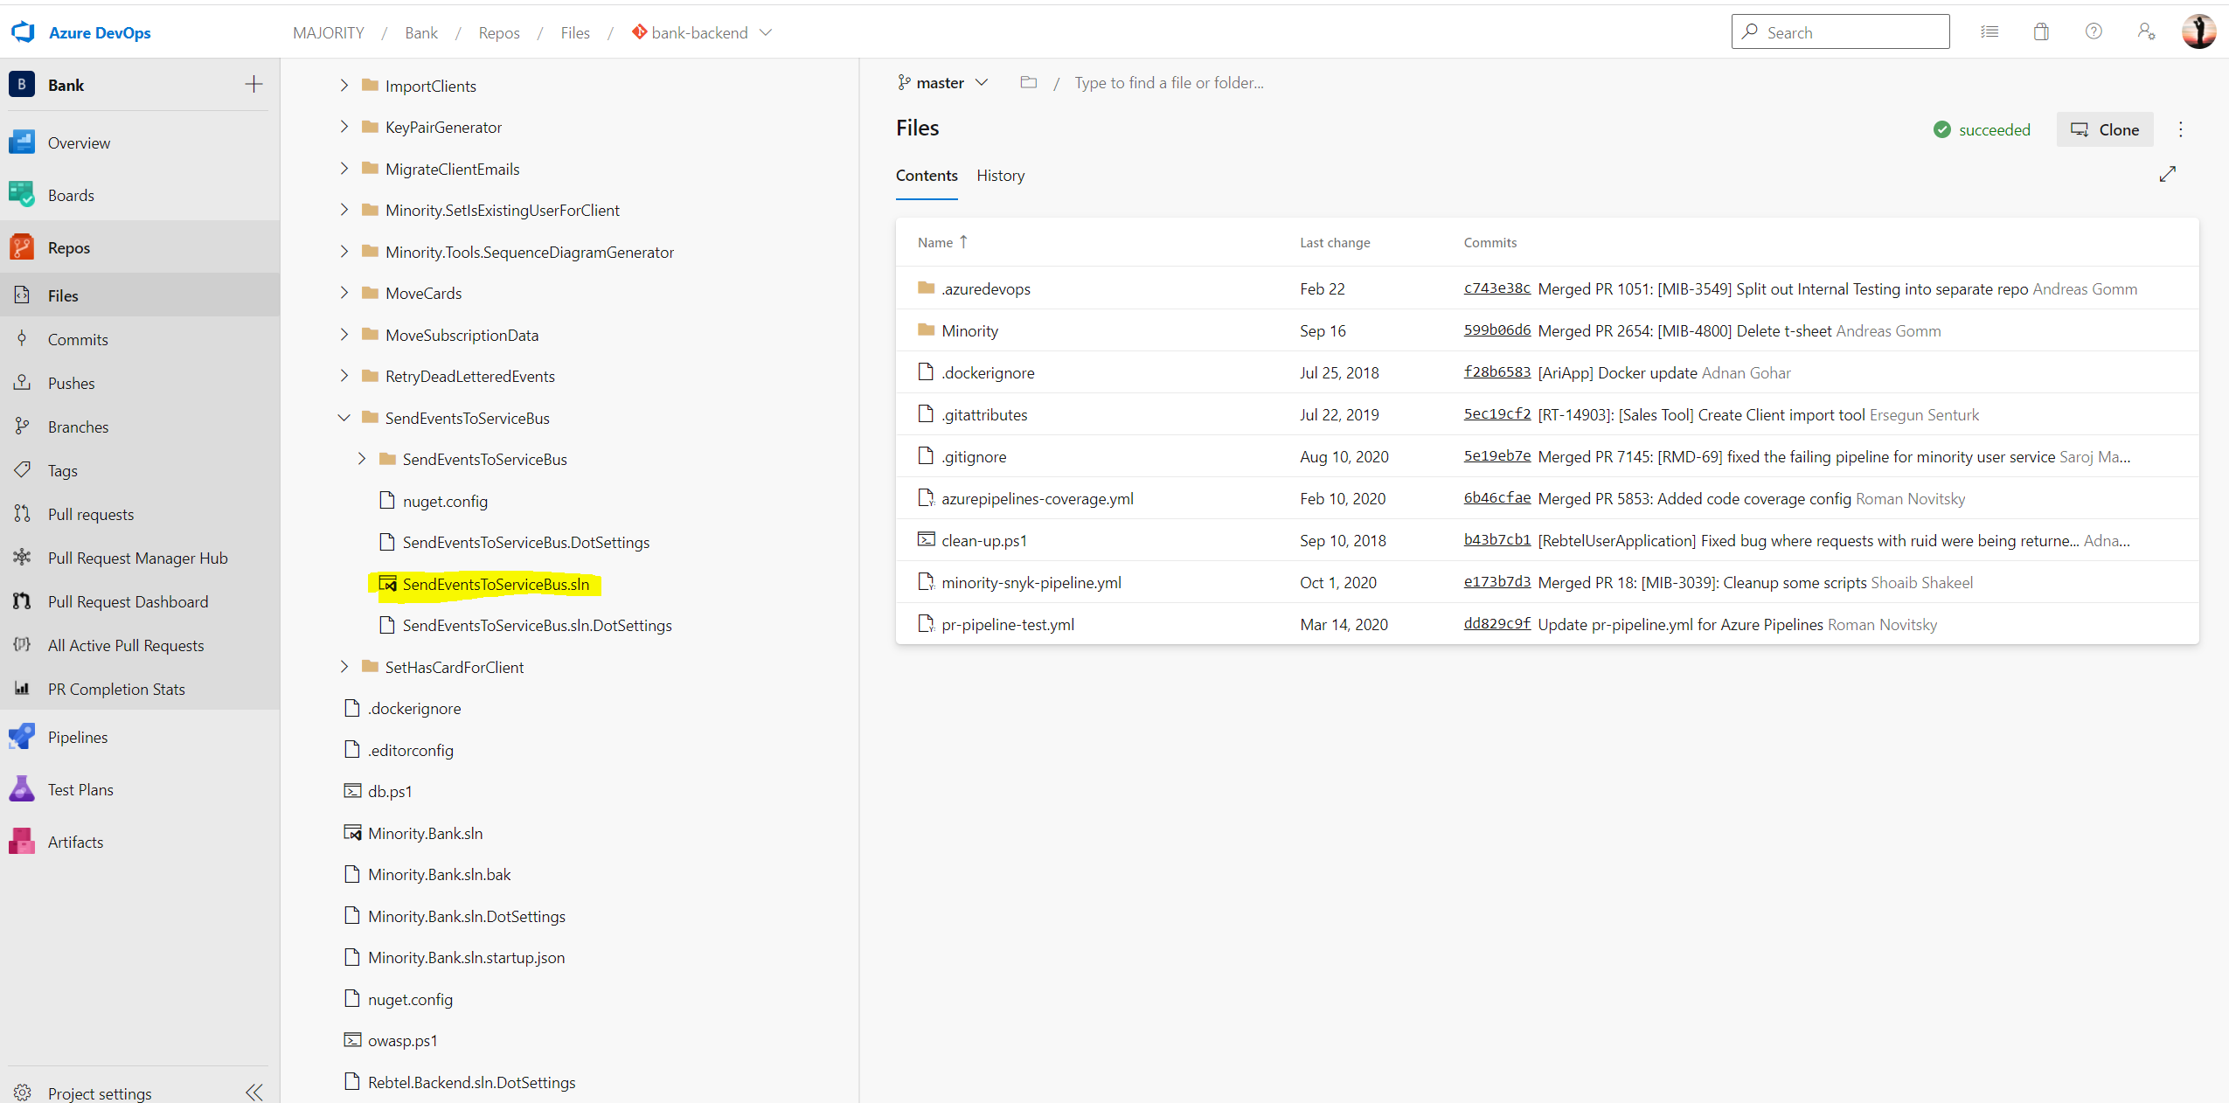Viewport: 2229px width, 1103px height.
Task: Switch to the History tab
Action: coord(1000,176)
